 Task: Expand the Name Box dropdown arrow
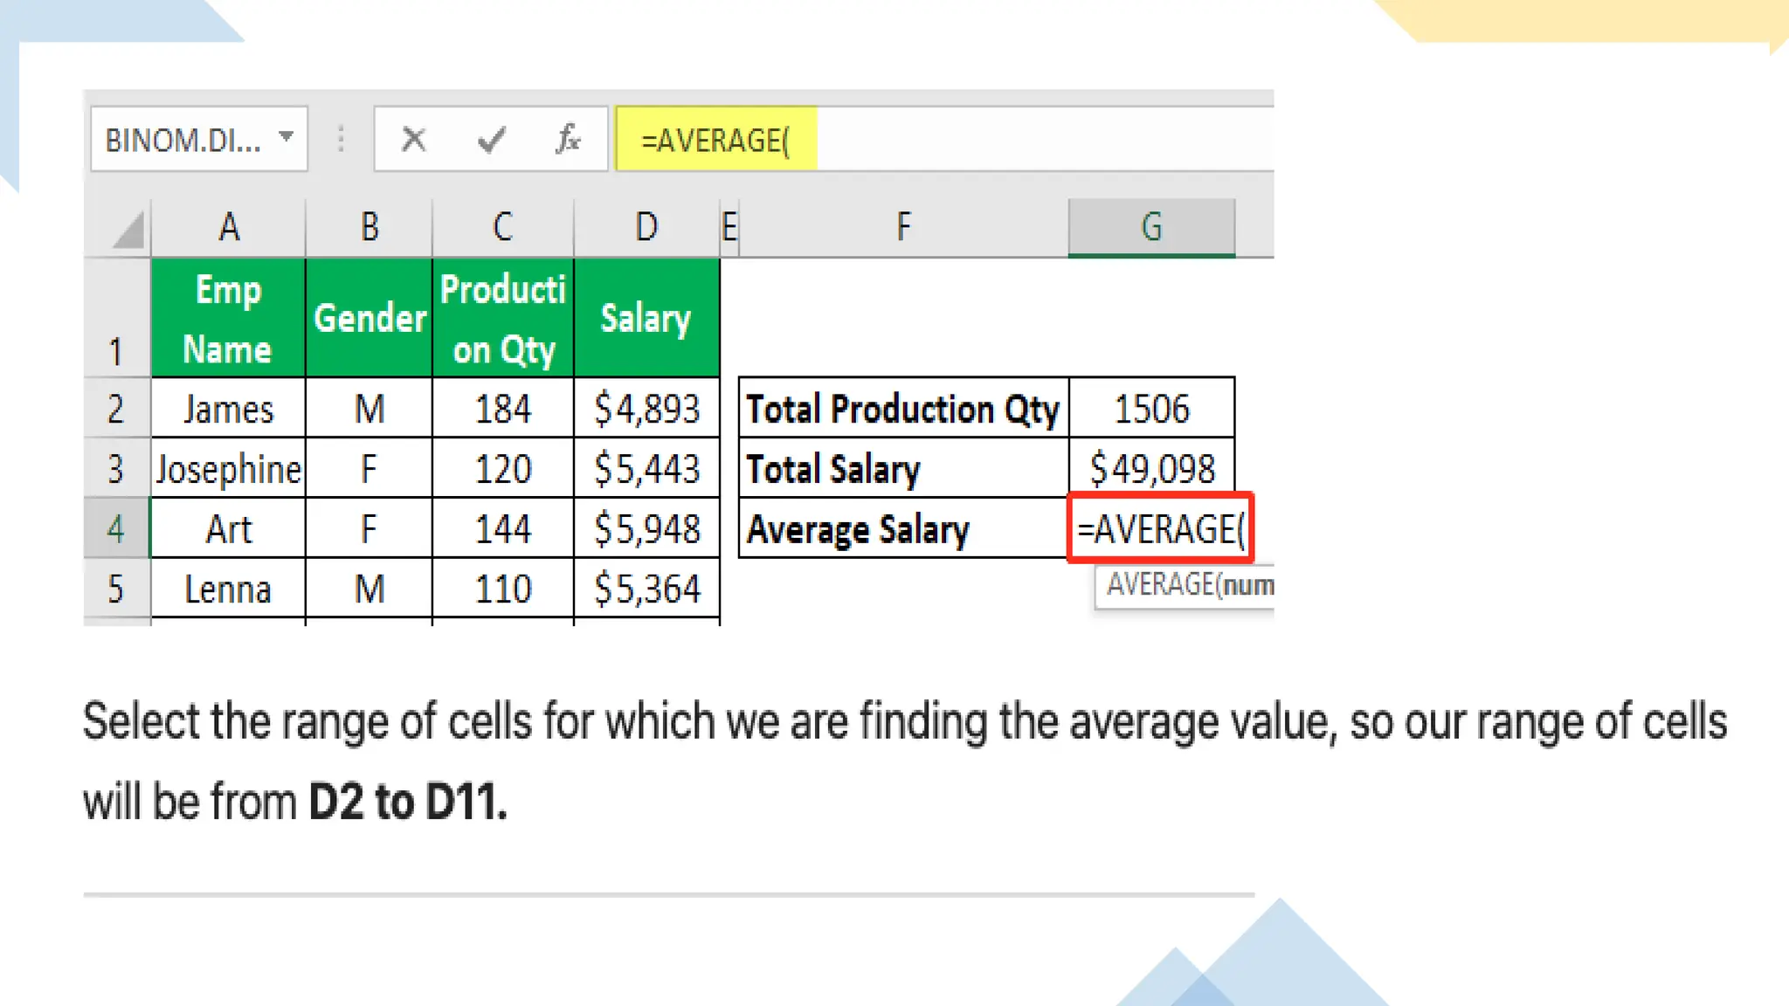pyautogui.click(x=286, y=138)
